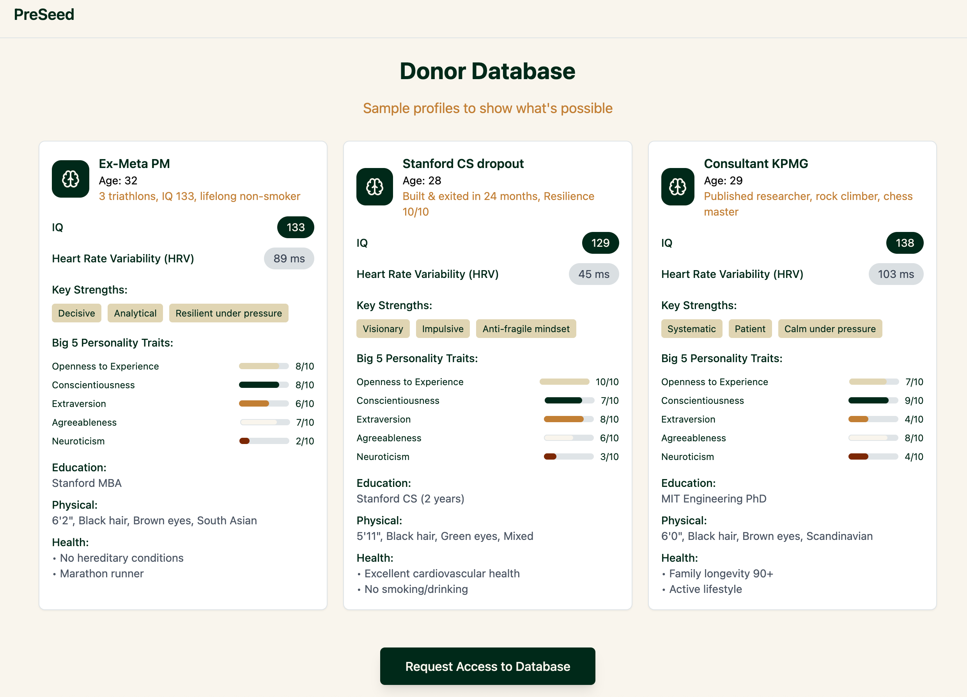Select the Decisive strength tag
Screen dimensions: 967x697
click(x=76, y=313)
